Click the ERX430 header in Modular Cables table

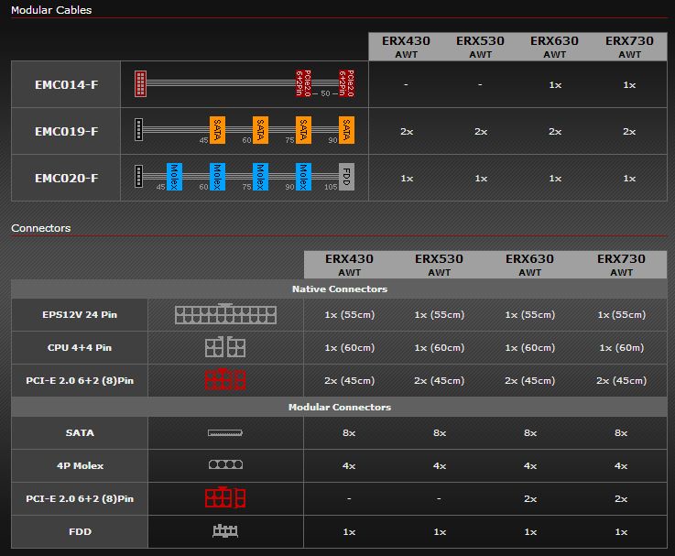[x=406, y=47]
